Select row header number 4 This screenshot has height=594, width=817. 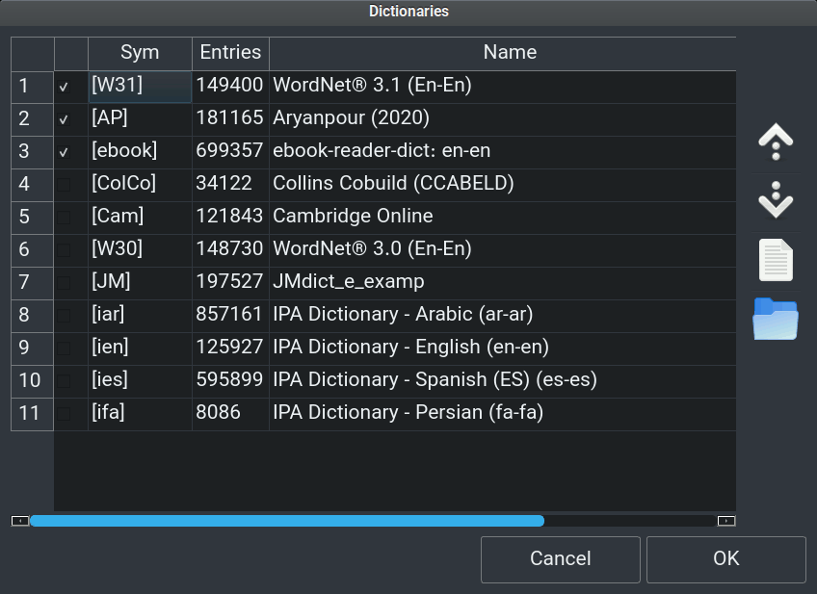click(x=33, y=185)
